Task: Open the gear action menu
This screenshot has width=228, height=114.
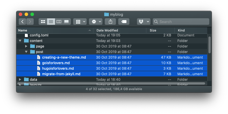Action: tap(96, 22)
